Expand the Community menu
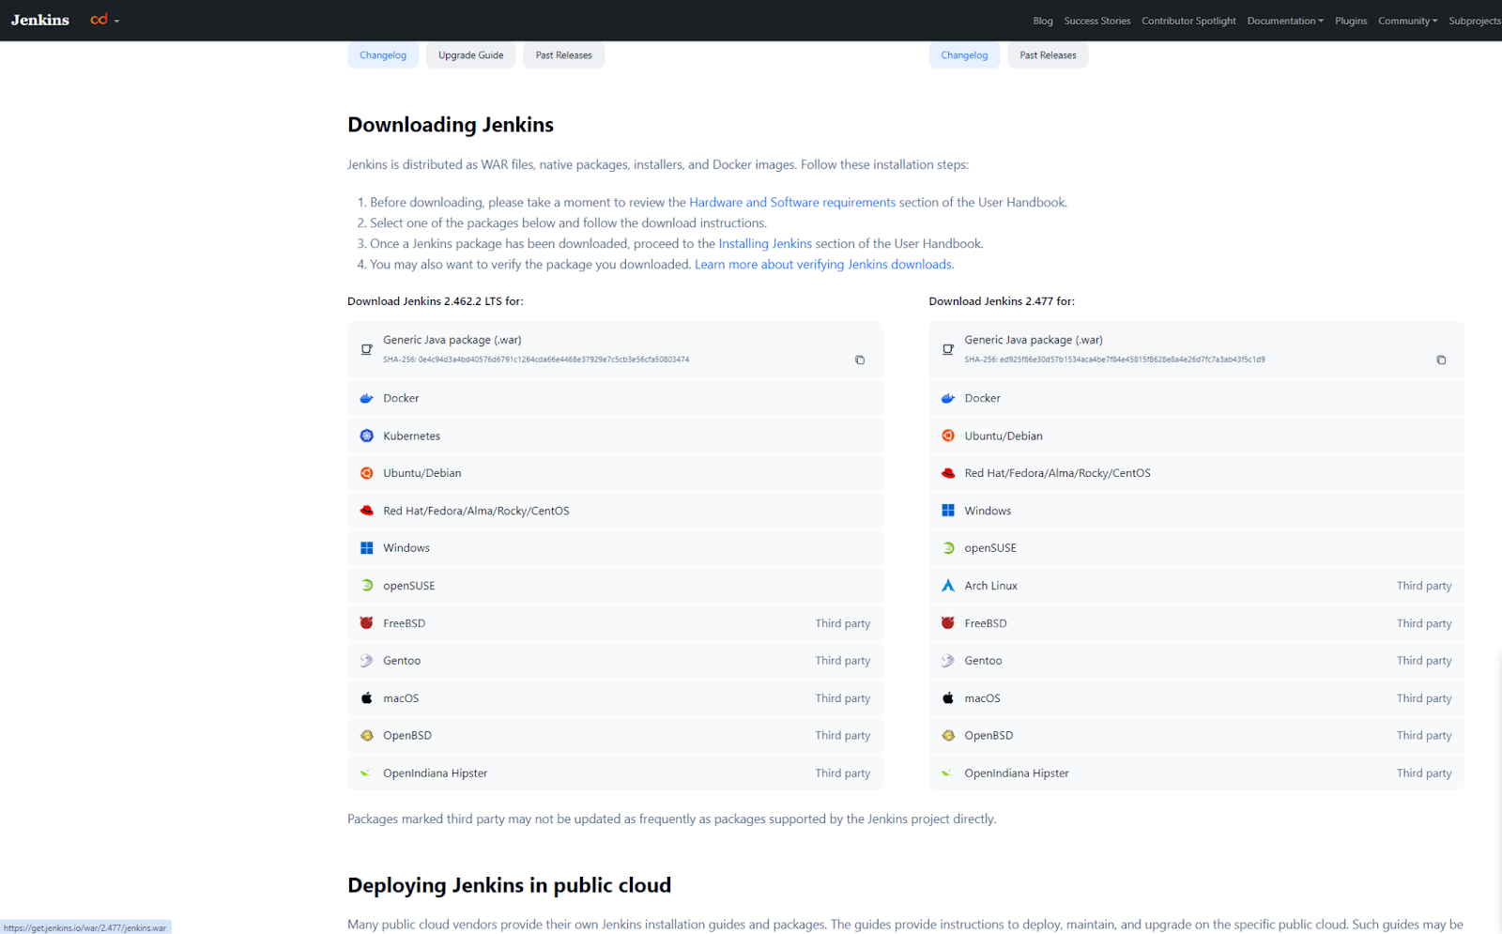 (x=1407, y=21)
